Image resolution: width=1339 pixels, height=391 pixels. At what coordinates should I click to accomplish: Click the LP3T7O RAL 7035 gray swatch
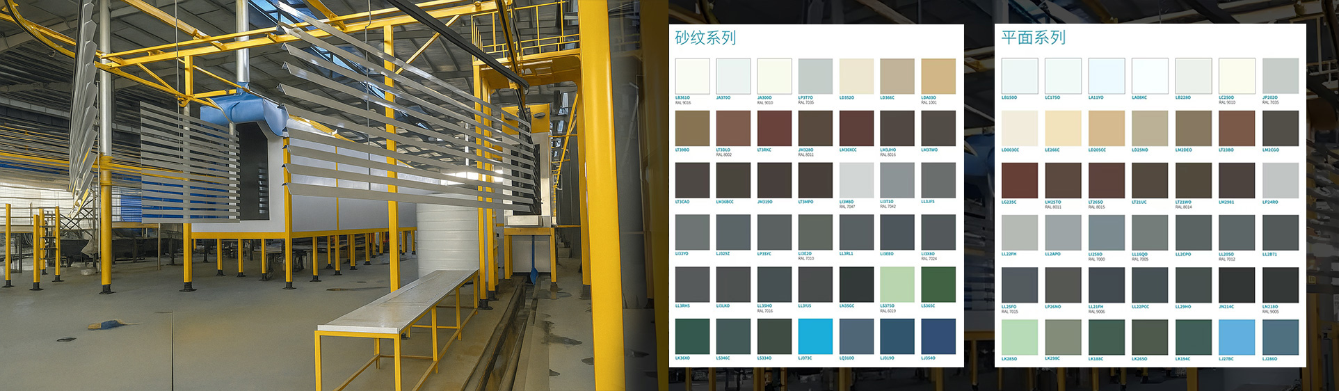coord(815,77)
